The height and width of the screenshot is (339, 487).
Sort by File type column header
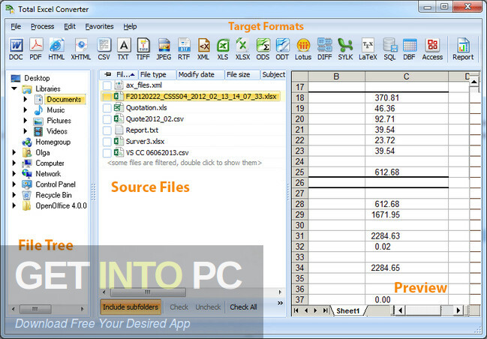157,75
